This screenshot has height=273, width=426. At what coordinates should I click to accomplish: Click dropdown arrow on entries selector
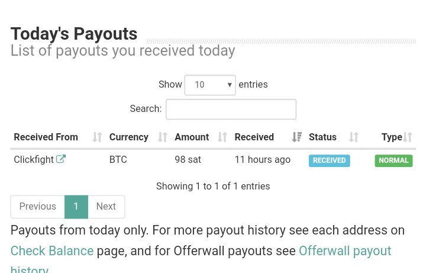[x=230, y=85]
